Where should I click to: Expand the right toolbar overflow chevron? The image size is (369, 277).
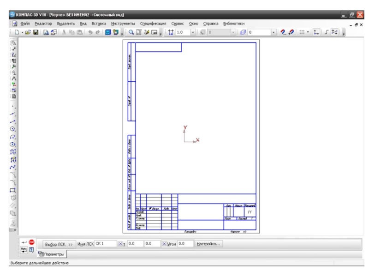[x=344, y=34]
